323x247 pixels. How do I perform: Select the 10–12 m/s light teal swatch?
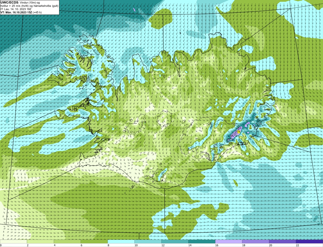[x=148, y=242]
